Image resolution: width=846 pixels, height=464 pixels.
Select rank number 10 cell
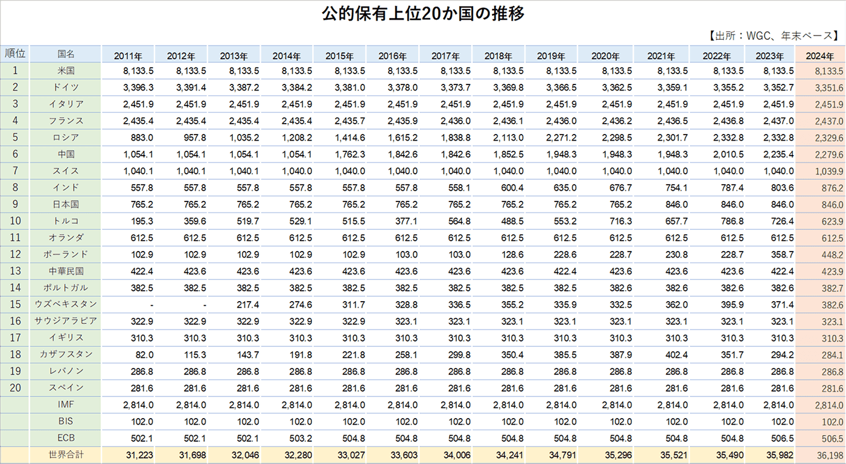point(14,221)
